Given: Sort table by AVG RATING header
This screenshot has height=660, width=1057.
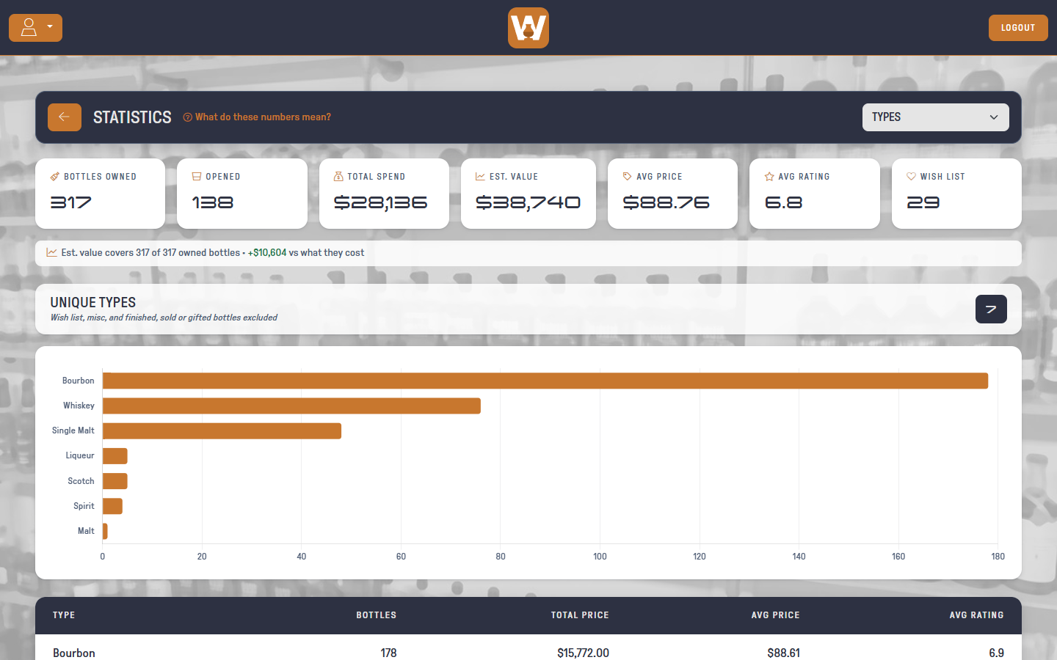Looking at the screenshot, I should (x=977, y=615).
